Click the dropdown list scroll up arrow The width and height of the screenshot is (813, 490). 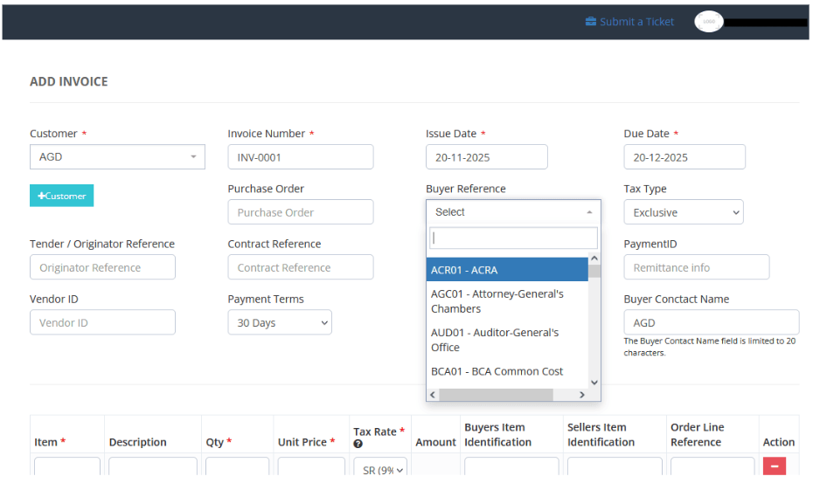(594, 259)
